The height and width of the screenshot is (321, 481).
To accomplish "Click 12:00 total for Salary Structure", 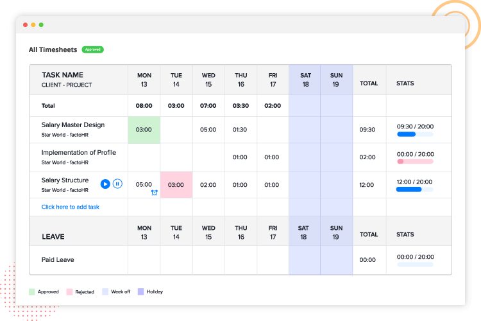I will pos(366,185).
